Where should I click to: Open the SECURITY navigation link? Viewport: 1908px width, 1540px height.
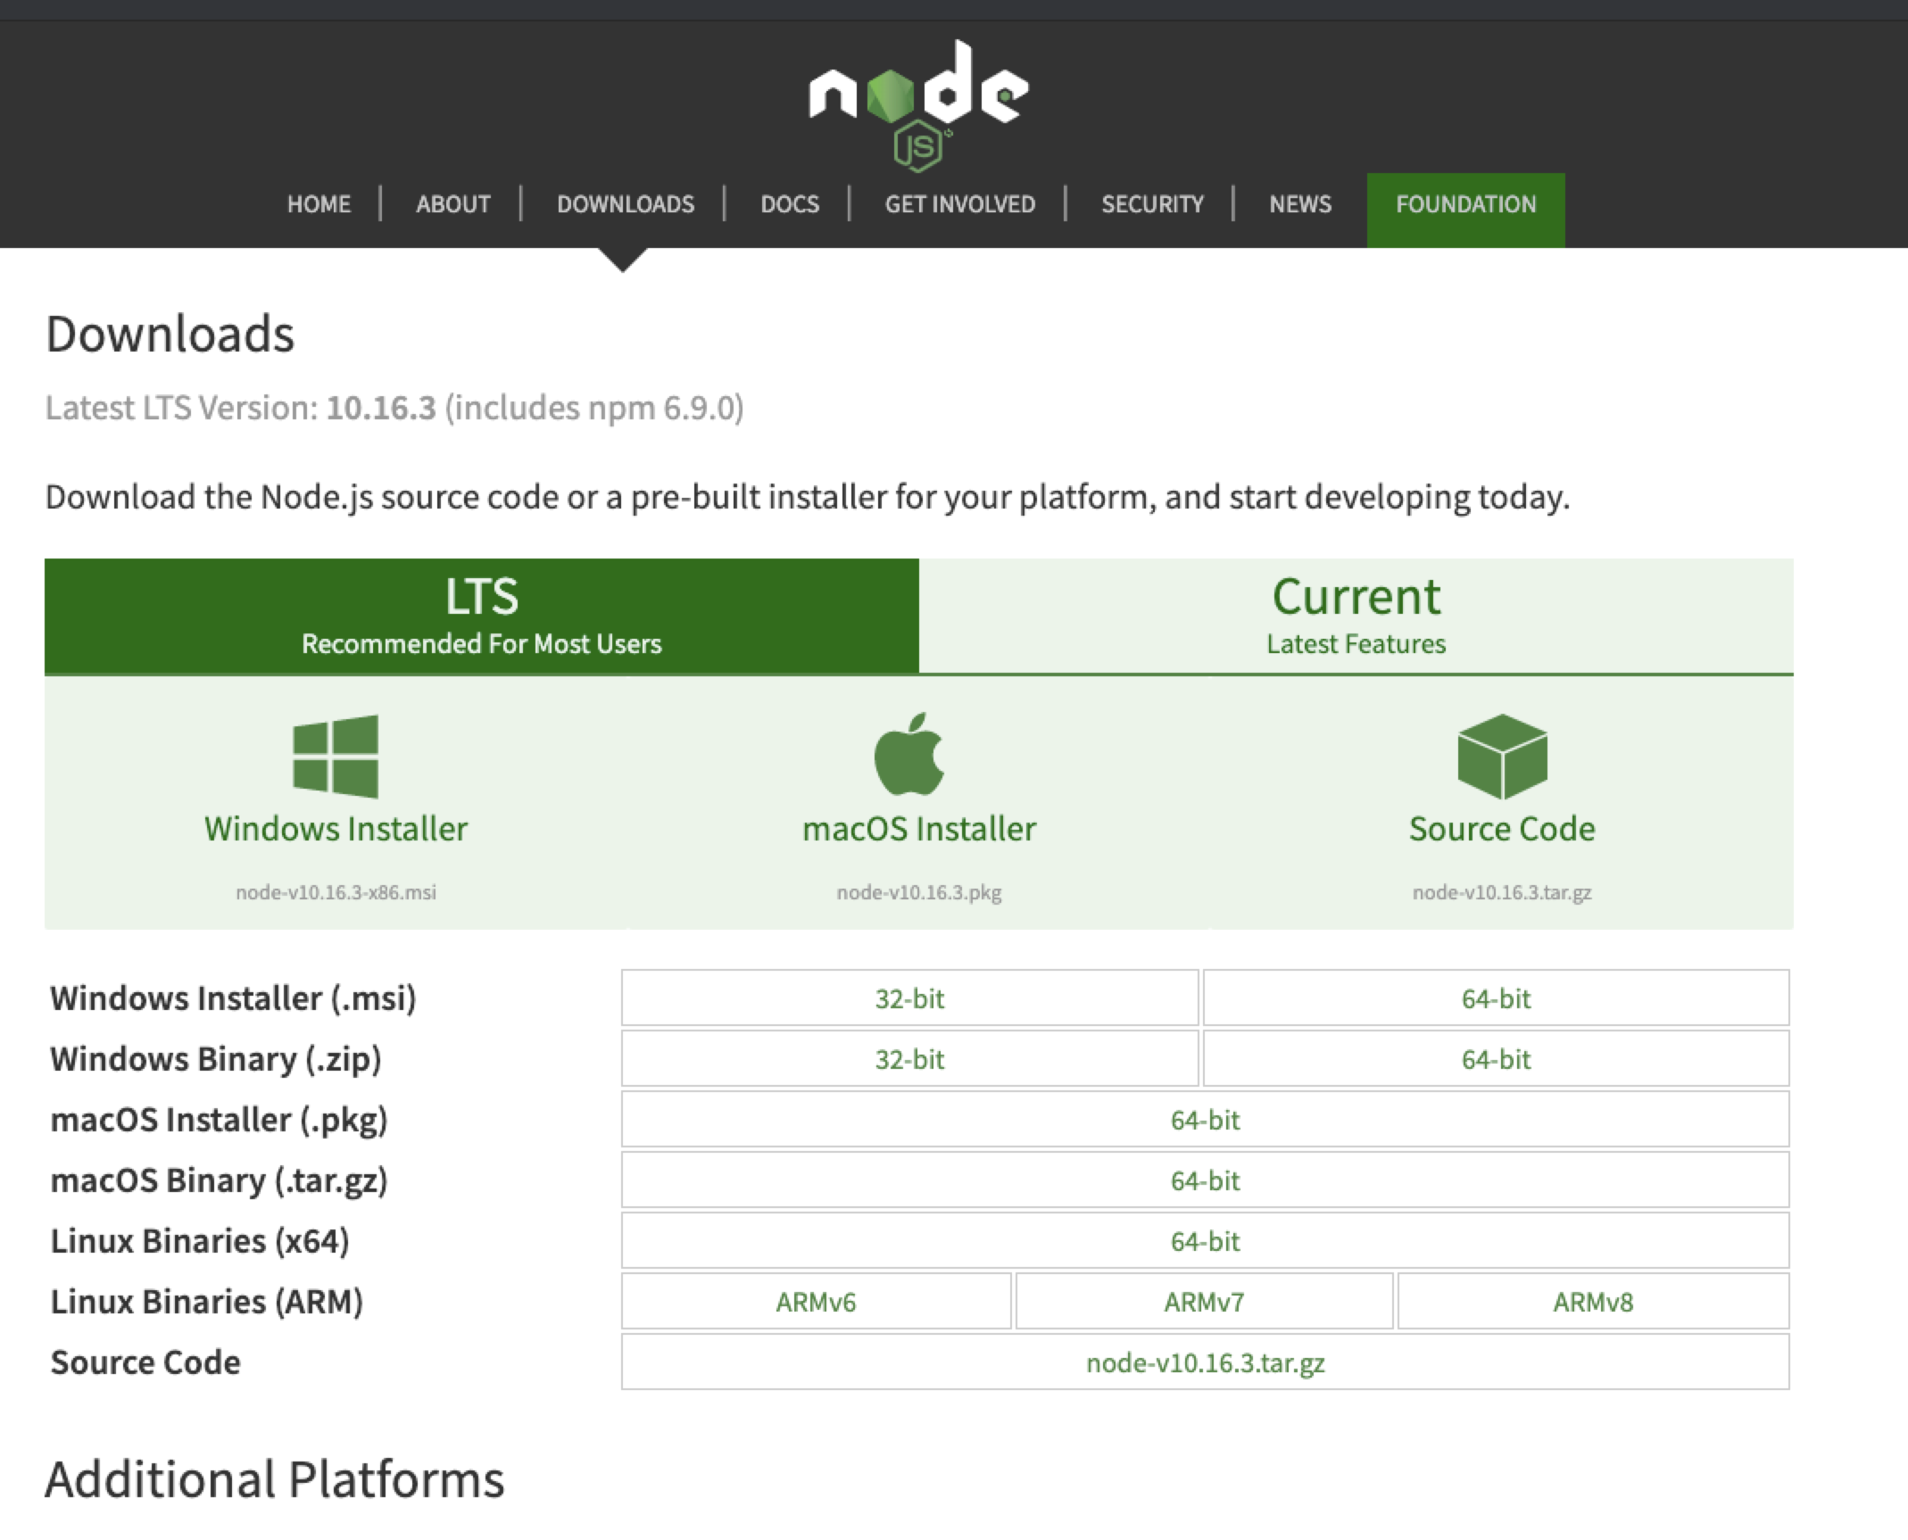[1152, 204]
